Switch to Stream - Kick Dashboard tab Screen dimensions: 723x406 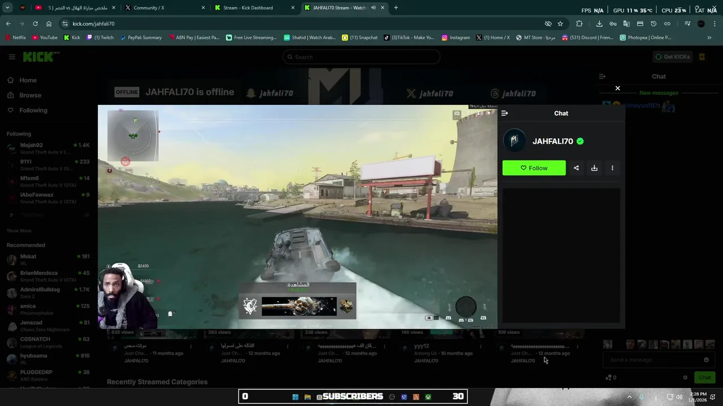click(x=254, y=8)
